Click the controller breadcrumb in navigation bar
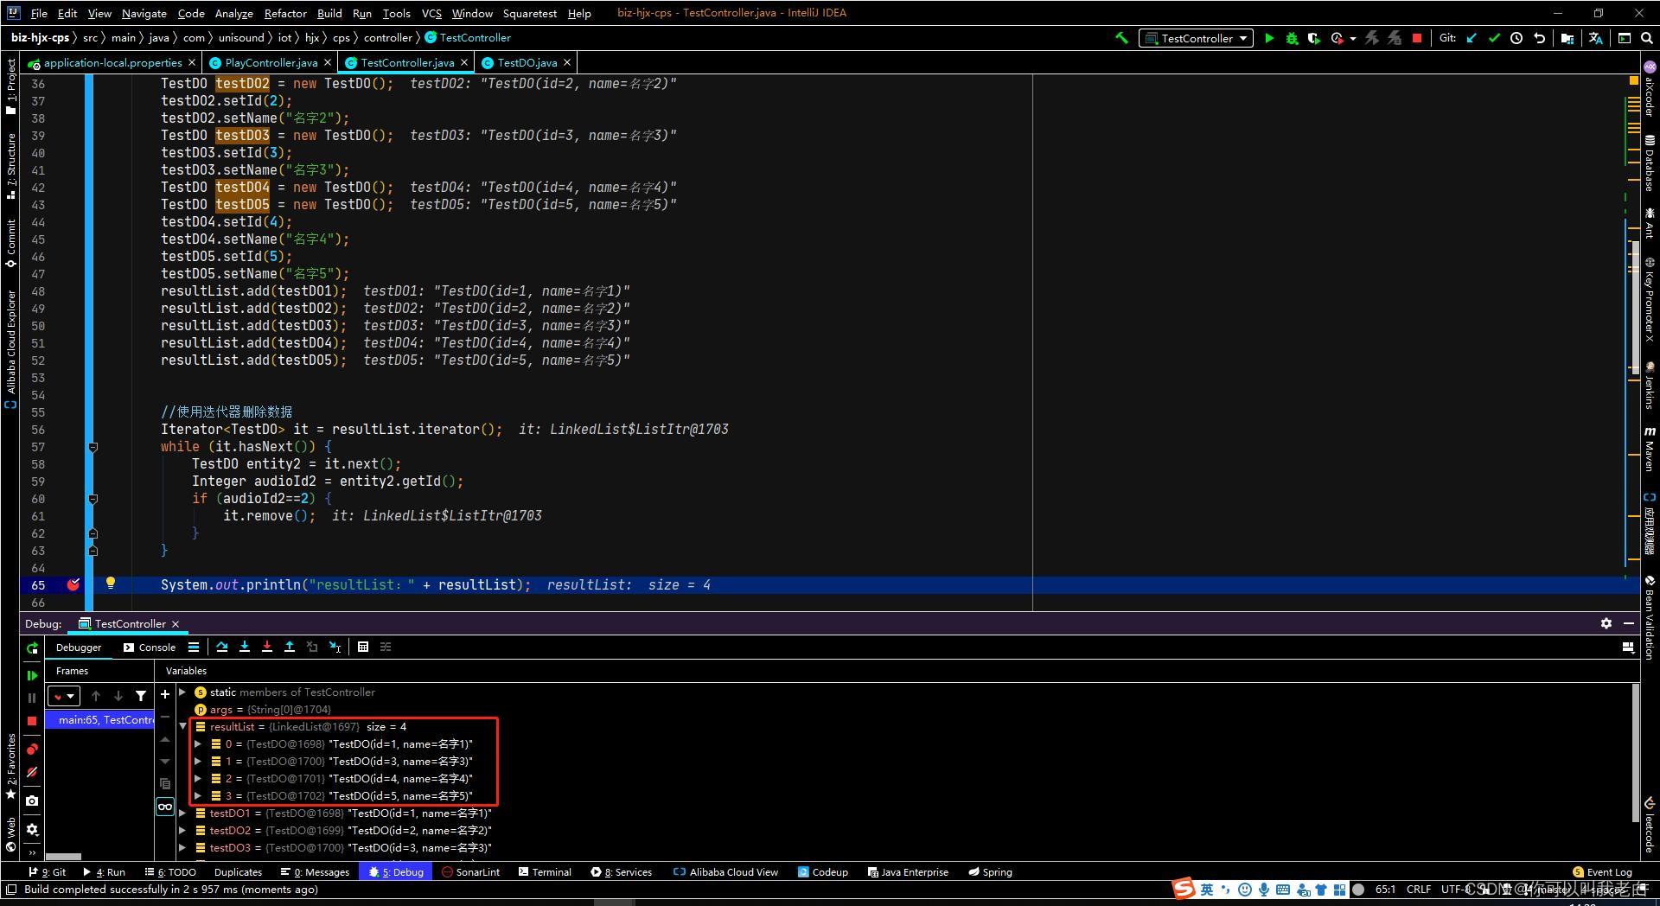Screen dimensions: 1660x906 tap(388, 37)
